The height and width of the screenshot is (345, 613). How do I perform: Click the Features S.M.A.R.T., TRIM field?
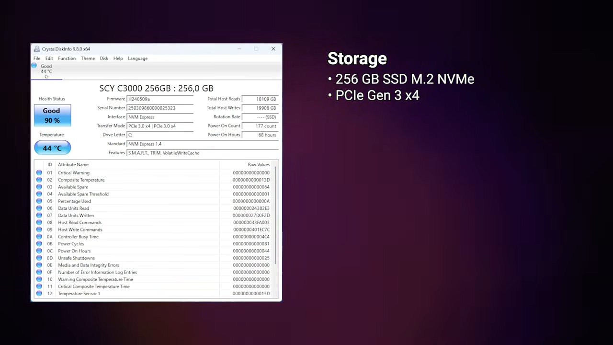pyautogui.click(x=203, y=153)
